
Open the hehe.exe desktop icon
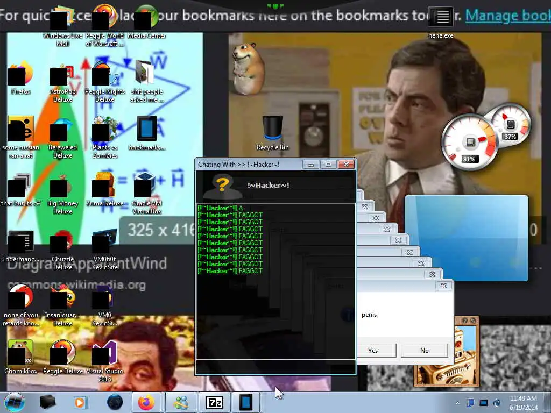(441, 22)
